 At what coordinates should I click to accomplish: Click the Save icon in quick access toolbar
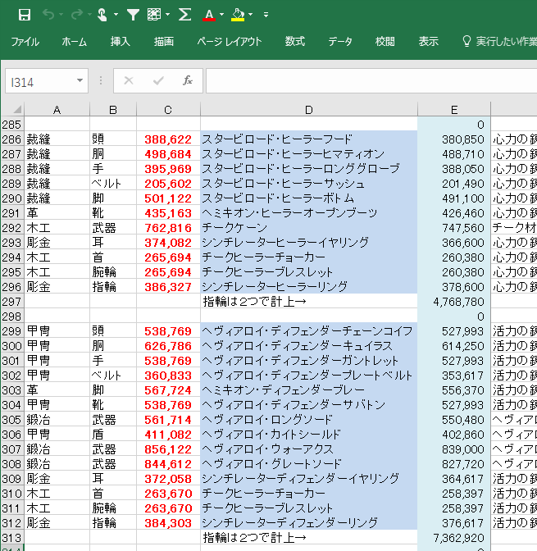[24, 15]
